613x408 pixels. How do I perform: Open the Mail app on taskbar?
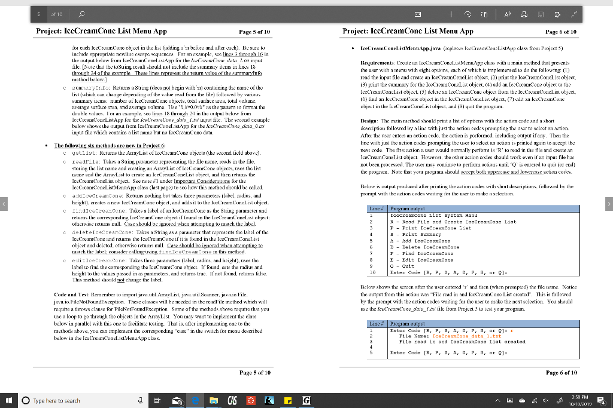point(177,401)
